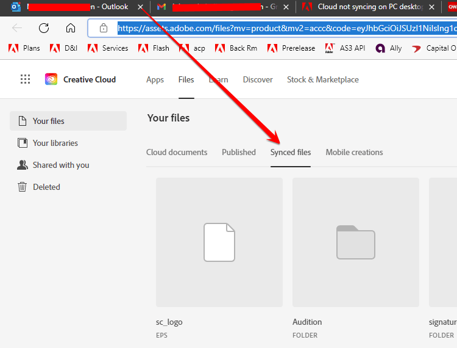Go to Stock & Marketplace
457x348 pixels.
pos(322,80)
